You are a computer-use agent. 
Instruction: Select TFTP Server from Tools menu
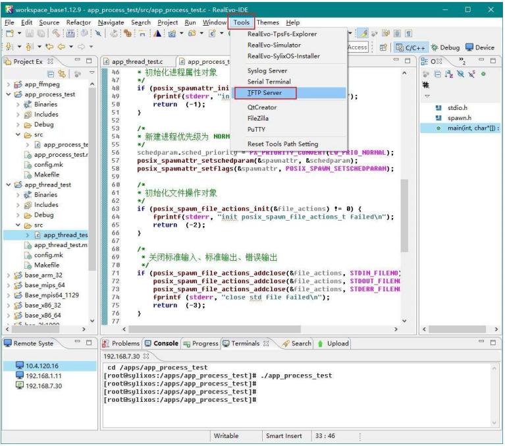click(265, 93)
